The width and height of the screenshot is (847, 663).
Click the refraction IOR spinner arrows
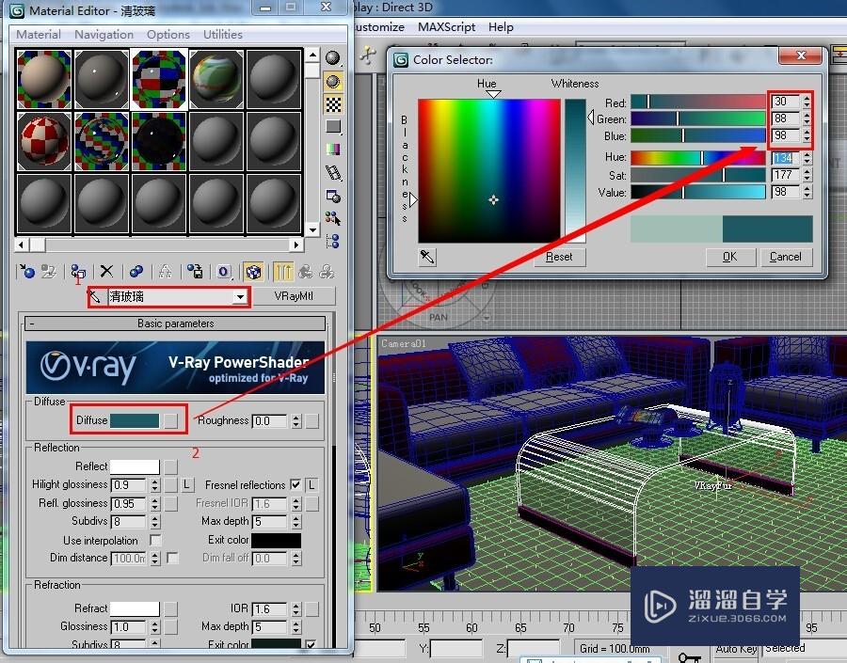click(296, 609)
